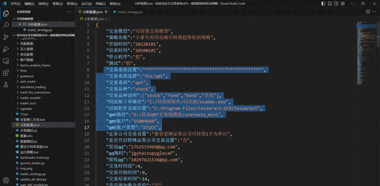
Task: Open 安装第三方库.bat file
Action: (x=44, y=119)
